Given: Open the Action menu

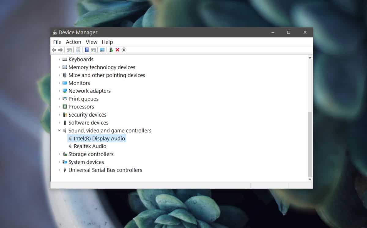Looking at the screenshot, I should tap(74, 42).
